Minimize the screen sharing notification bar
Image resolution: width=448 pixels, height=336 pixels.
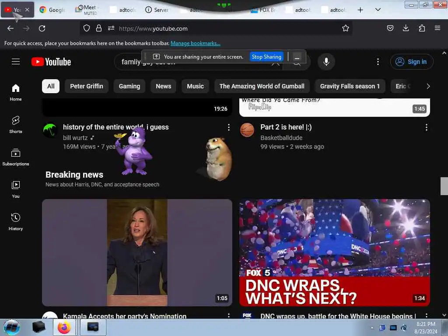point(297,56)
